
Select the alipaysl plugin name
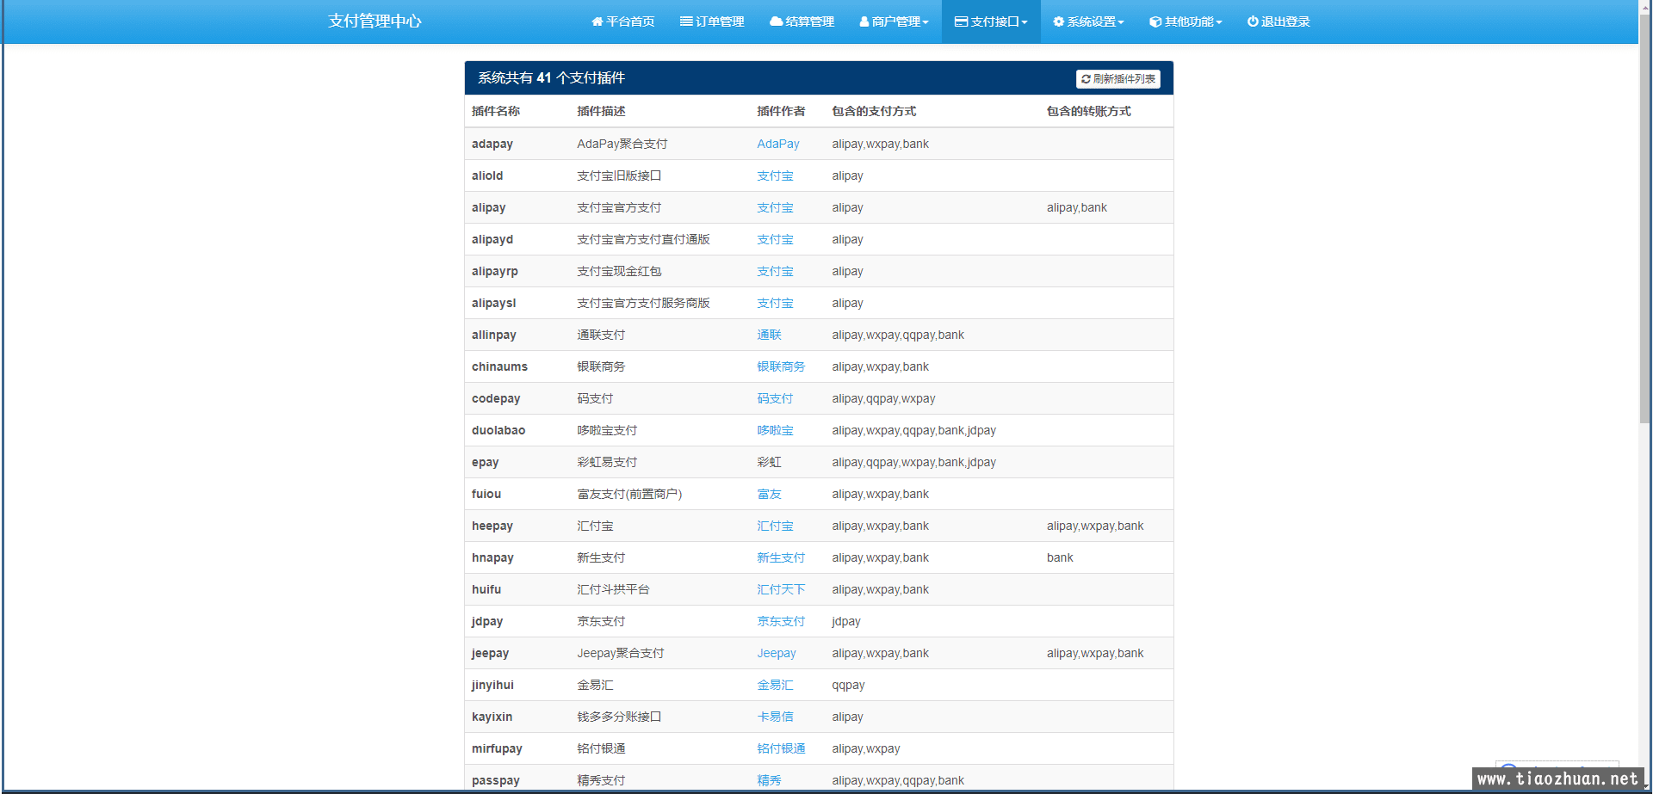[494, 303]
